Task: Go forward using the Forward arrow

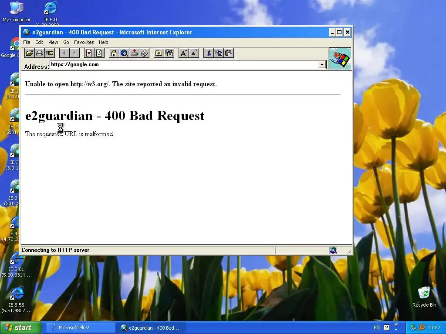Action: click(74, 53)
